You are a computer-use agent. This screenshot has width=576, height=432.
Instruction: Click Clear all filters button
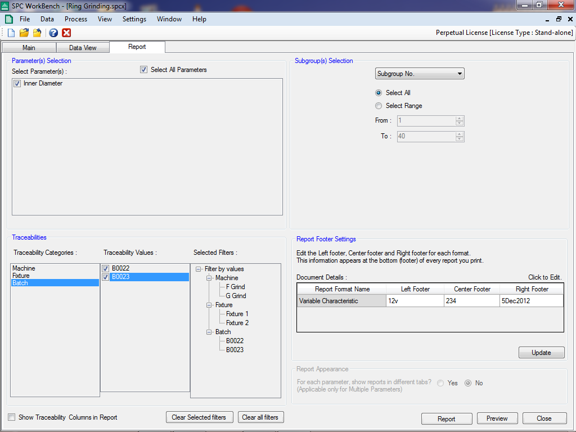click(x=260, y=417)
